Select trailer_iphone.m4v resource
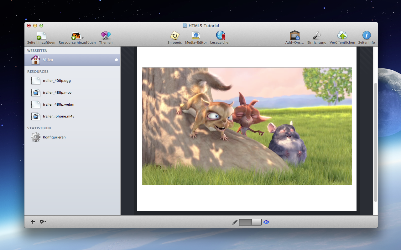The image size is (401, 250). click(72, 116)
